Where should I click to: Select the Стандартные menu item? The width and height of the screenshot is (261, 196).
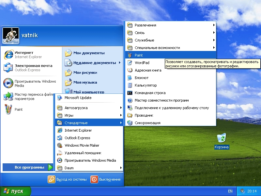89,123
